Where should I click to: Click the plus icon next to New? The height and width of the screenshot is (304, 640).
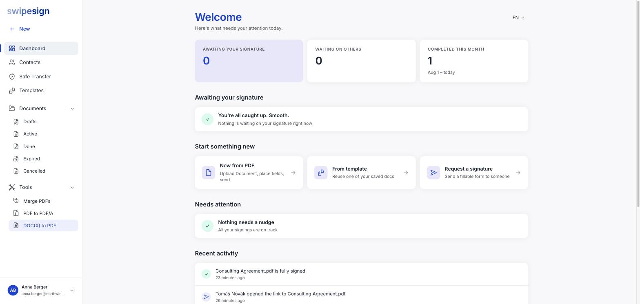(12, 29)
